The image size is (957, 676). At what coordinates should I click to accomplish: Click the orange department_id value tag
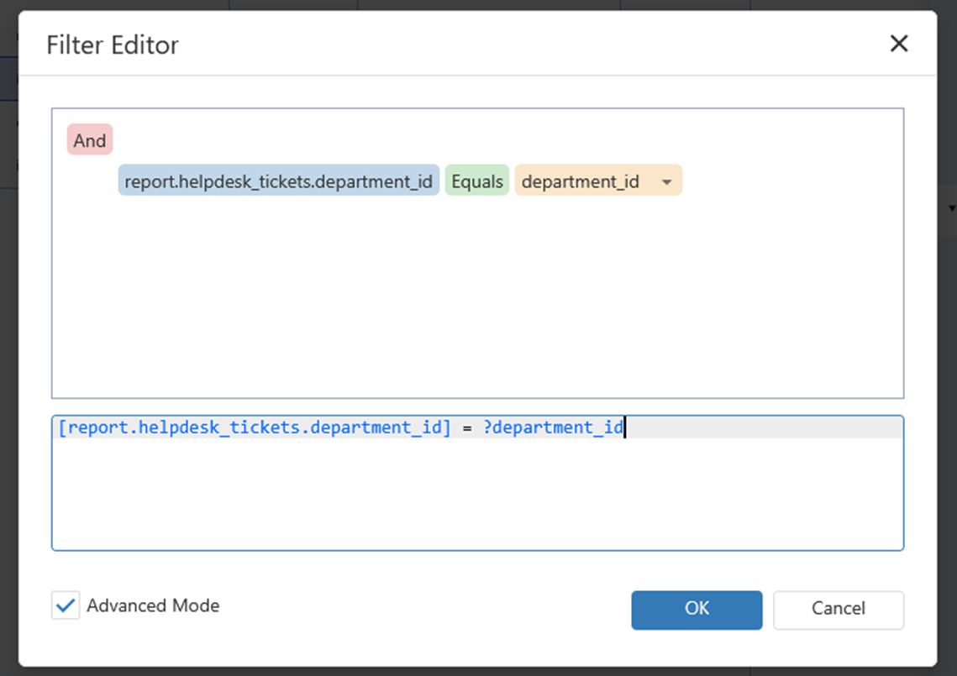coord(581,181)
